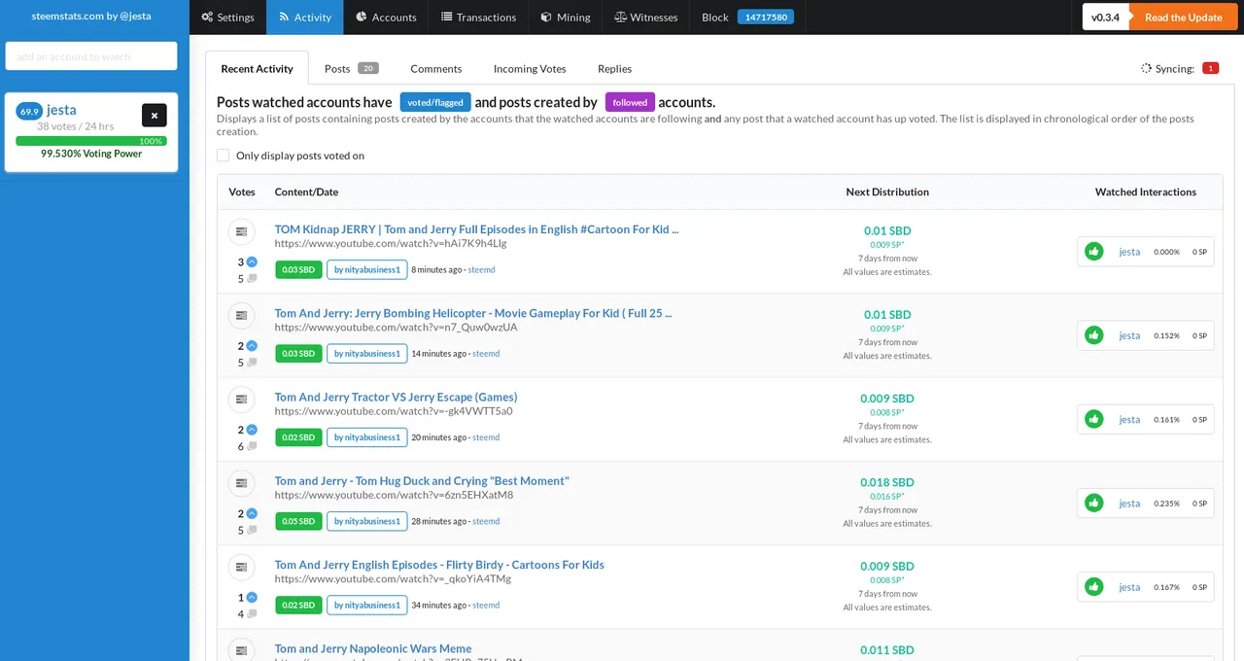The image size is (1244, 661).
Task: Click upvote arrow on Flirty Birdy post
Action: [x=252, y=597]
